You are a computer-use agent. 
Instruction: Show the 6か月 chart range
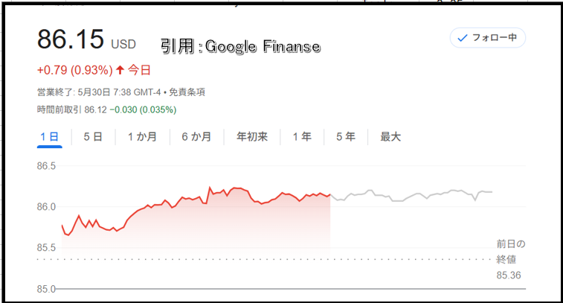[196, 137]
